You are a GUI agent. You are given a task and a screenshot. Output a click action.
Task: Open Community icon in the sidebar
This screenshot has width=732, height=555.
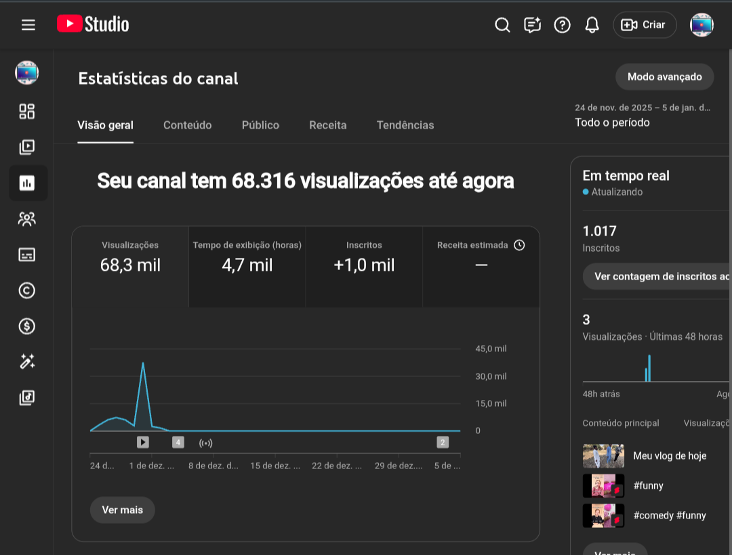(27, 219)
